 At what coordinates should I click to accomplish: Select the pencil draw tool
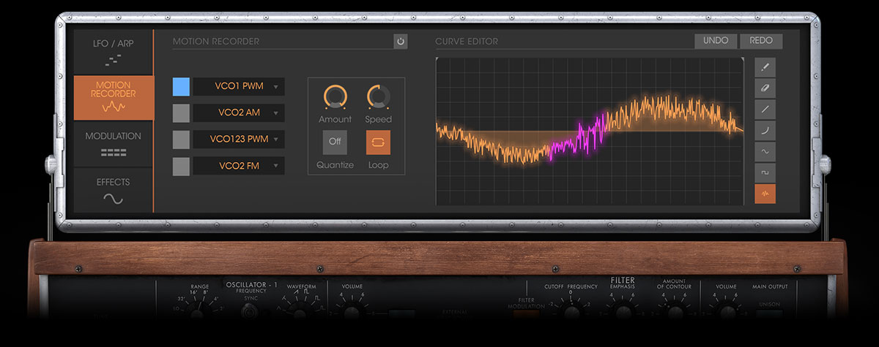click(765, 67)
